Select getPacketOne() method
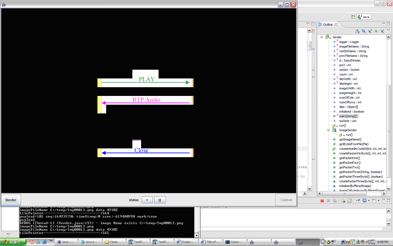 [x=350, y=158]
